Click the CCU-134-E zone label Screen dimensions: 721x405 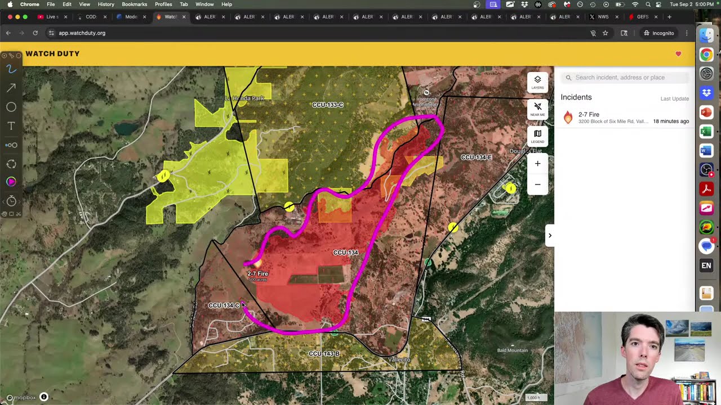pos(477,157)
